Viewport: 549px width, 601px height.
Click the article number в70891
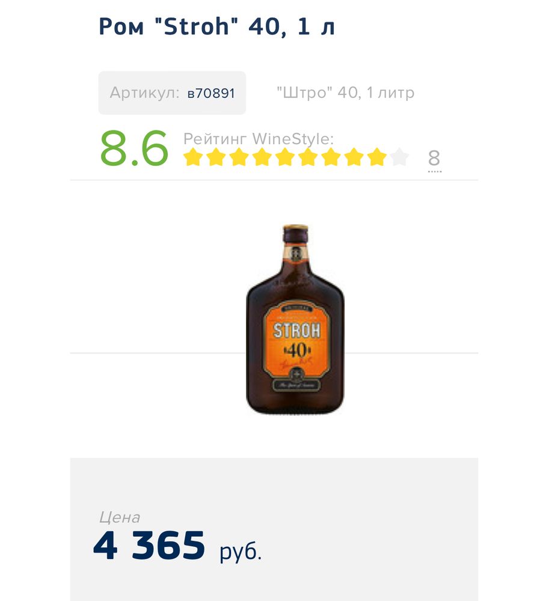point(210,93)
